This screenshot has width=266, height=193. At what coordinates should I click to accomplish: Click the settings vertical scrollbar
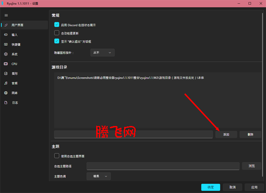point(262,95)
